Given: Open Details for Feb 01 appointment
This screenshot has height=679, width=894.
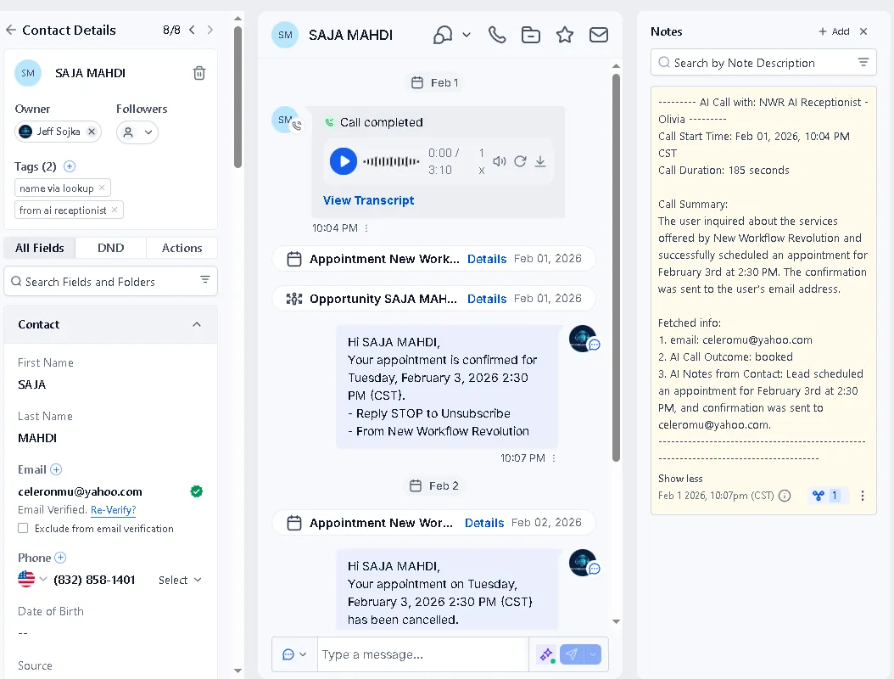Looking at the screenshot, I should pos(486,259).
